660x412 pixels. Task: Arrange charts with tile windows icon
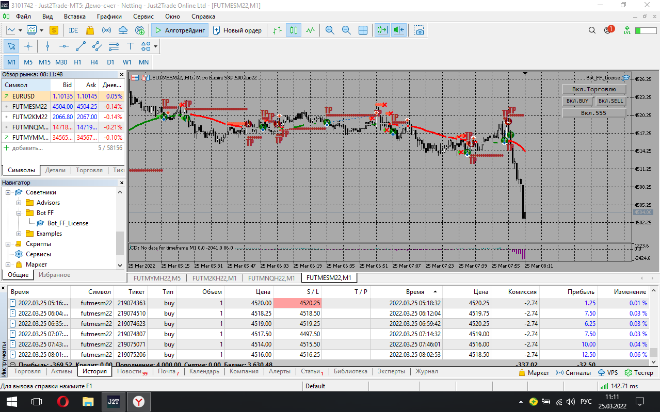click(363, 30)
